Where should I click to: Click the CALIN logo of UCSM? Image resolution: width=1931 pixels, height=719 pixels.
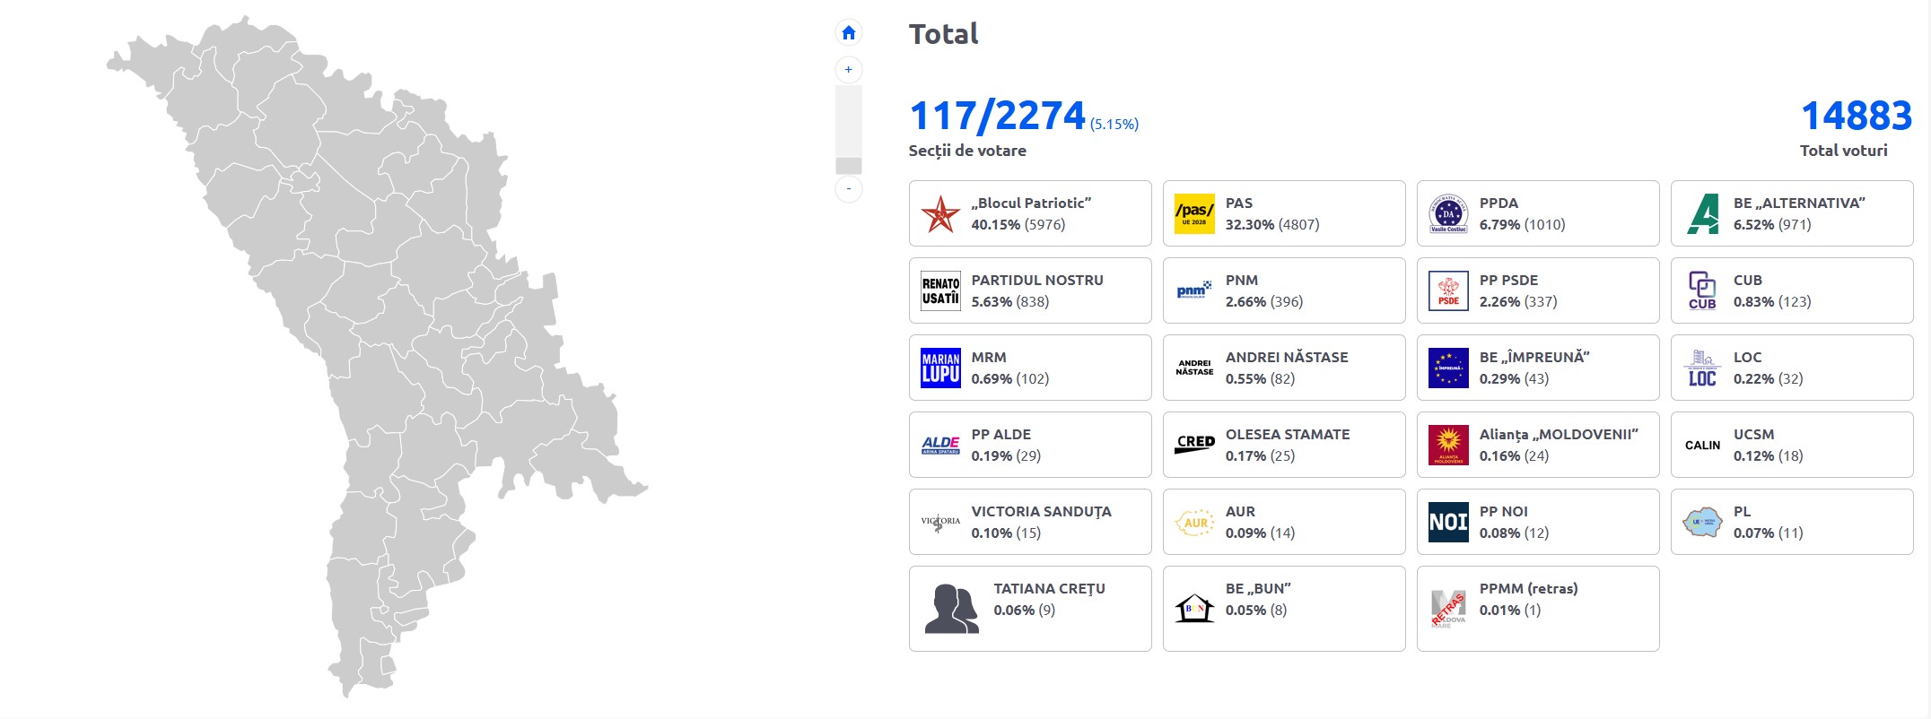coord(1702,446)
